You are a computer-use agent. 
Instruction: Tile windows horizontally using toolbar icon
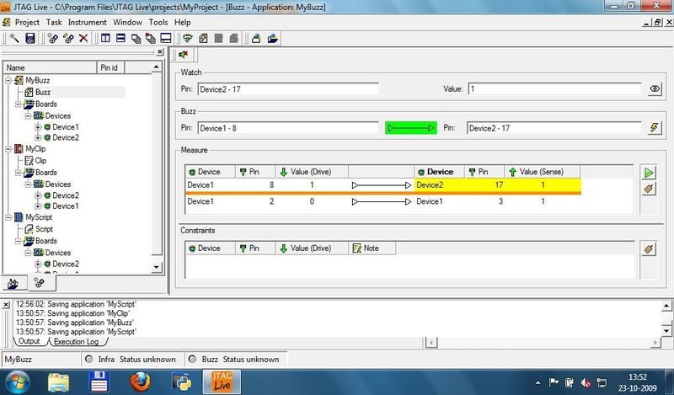(x=120, y=39)
